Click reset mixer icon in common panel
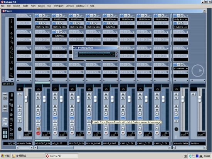Viewport: 212px width, 159px height. pyautogui.click(x=5, y=124)
